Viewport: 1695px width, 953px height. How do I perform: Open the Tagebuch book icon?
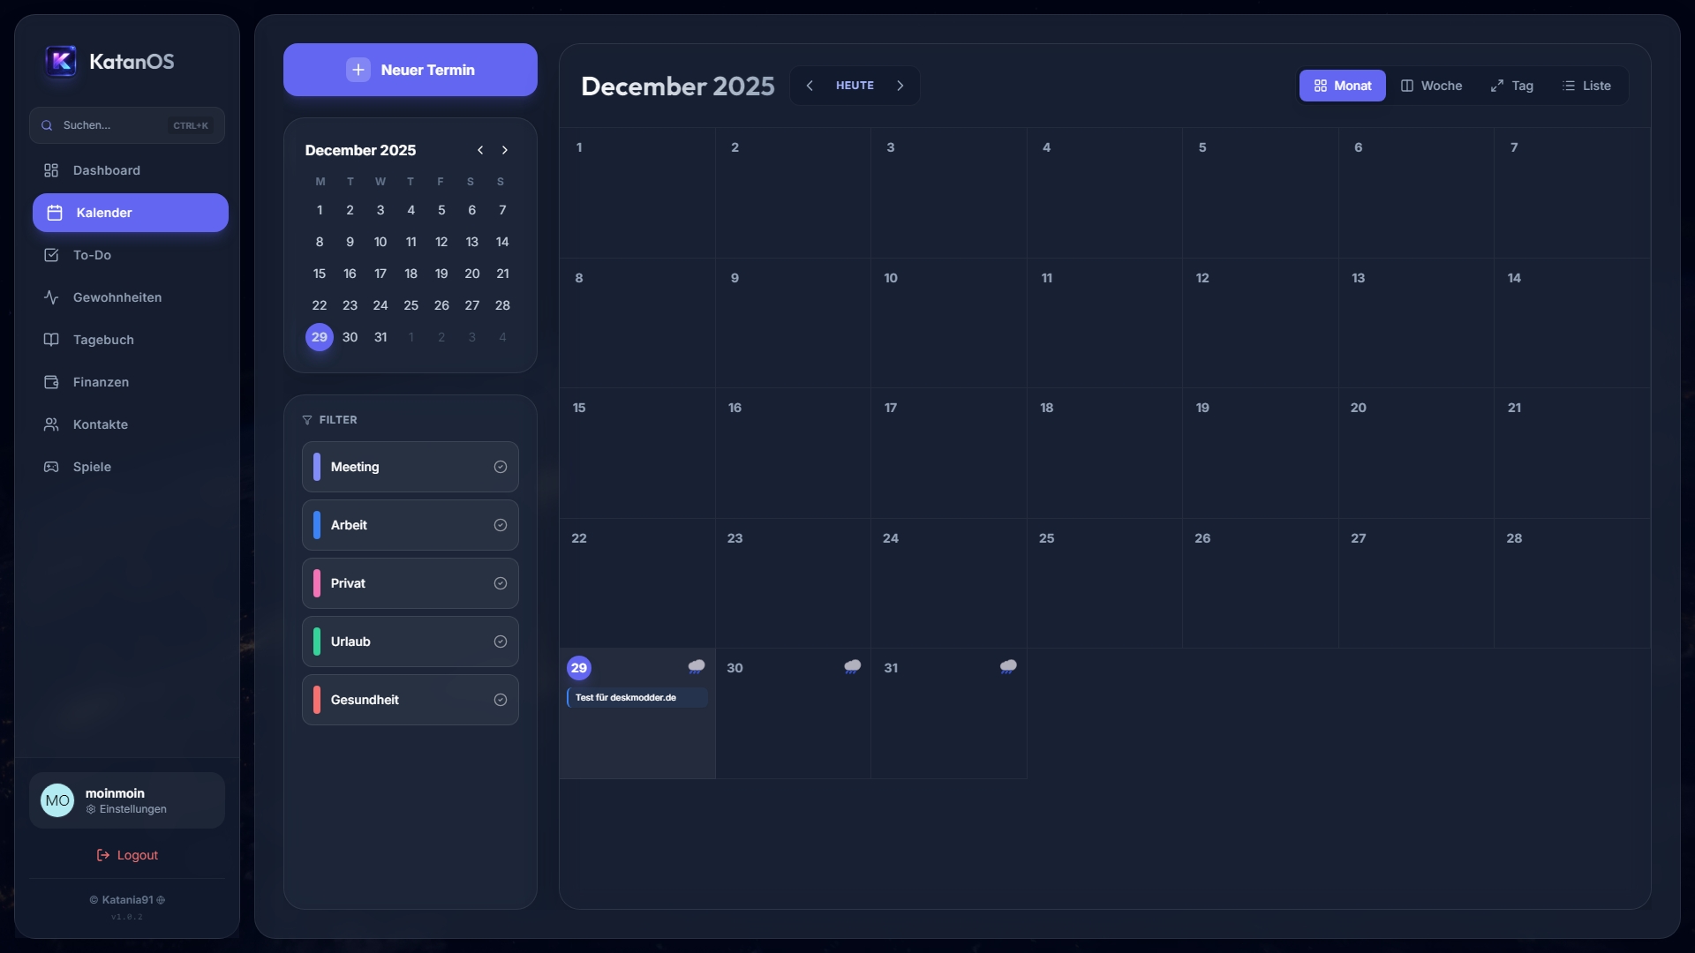51,340
